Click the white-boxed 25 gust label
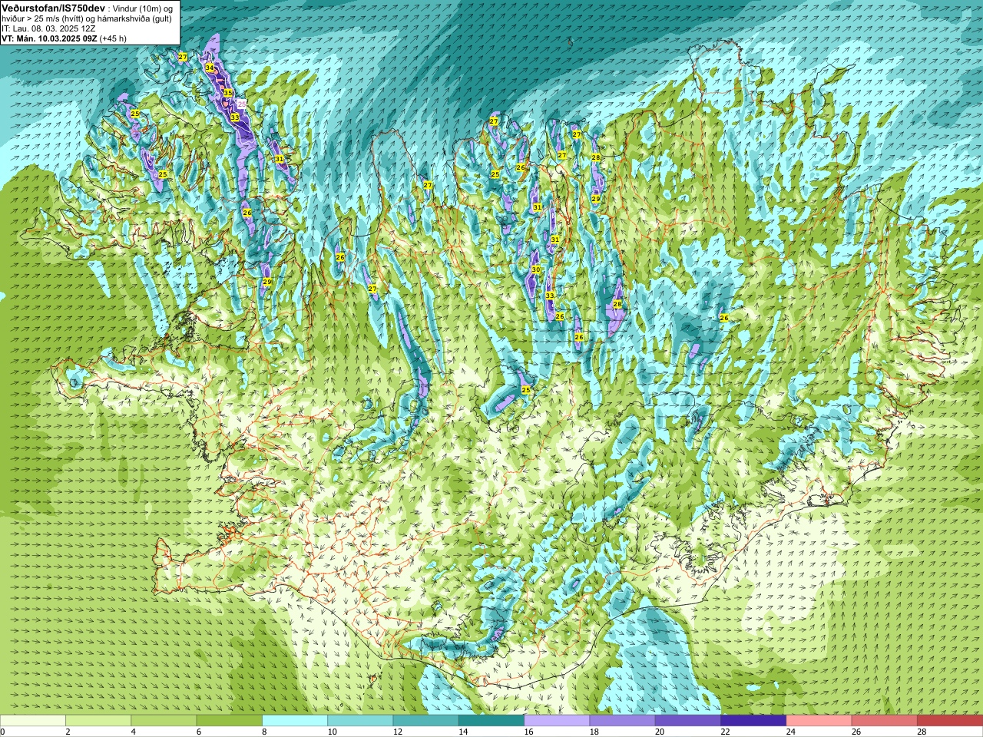Screen dimensions: 983x737 click(x=242, y=104)
